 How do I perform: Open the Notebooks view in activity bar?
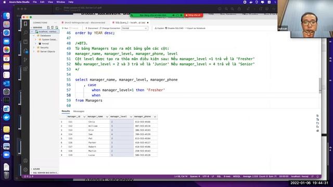pos(25,42)
